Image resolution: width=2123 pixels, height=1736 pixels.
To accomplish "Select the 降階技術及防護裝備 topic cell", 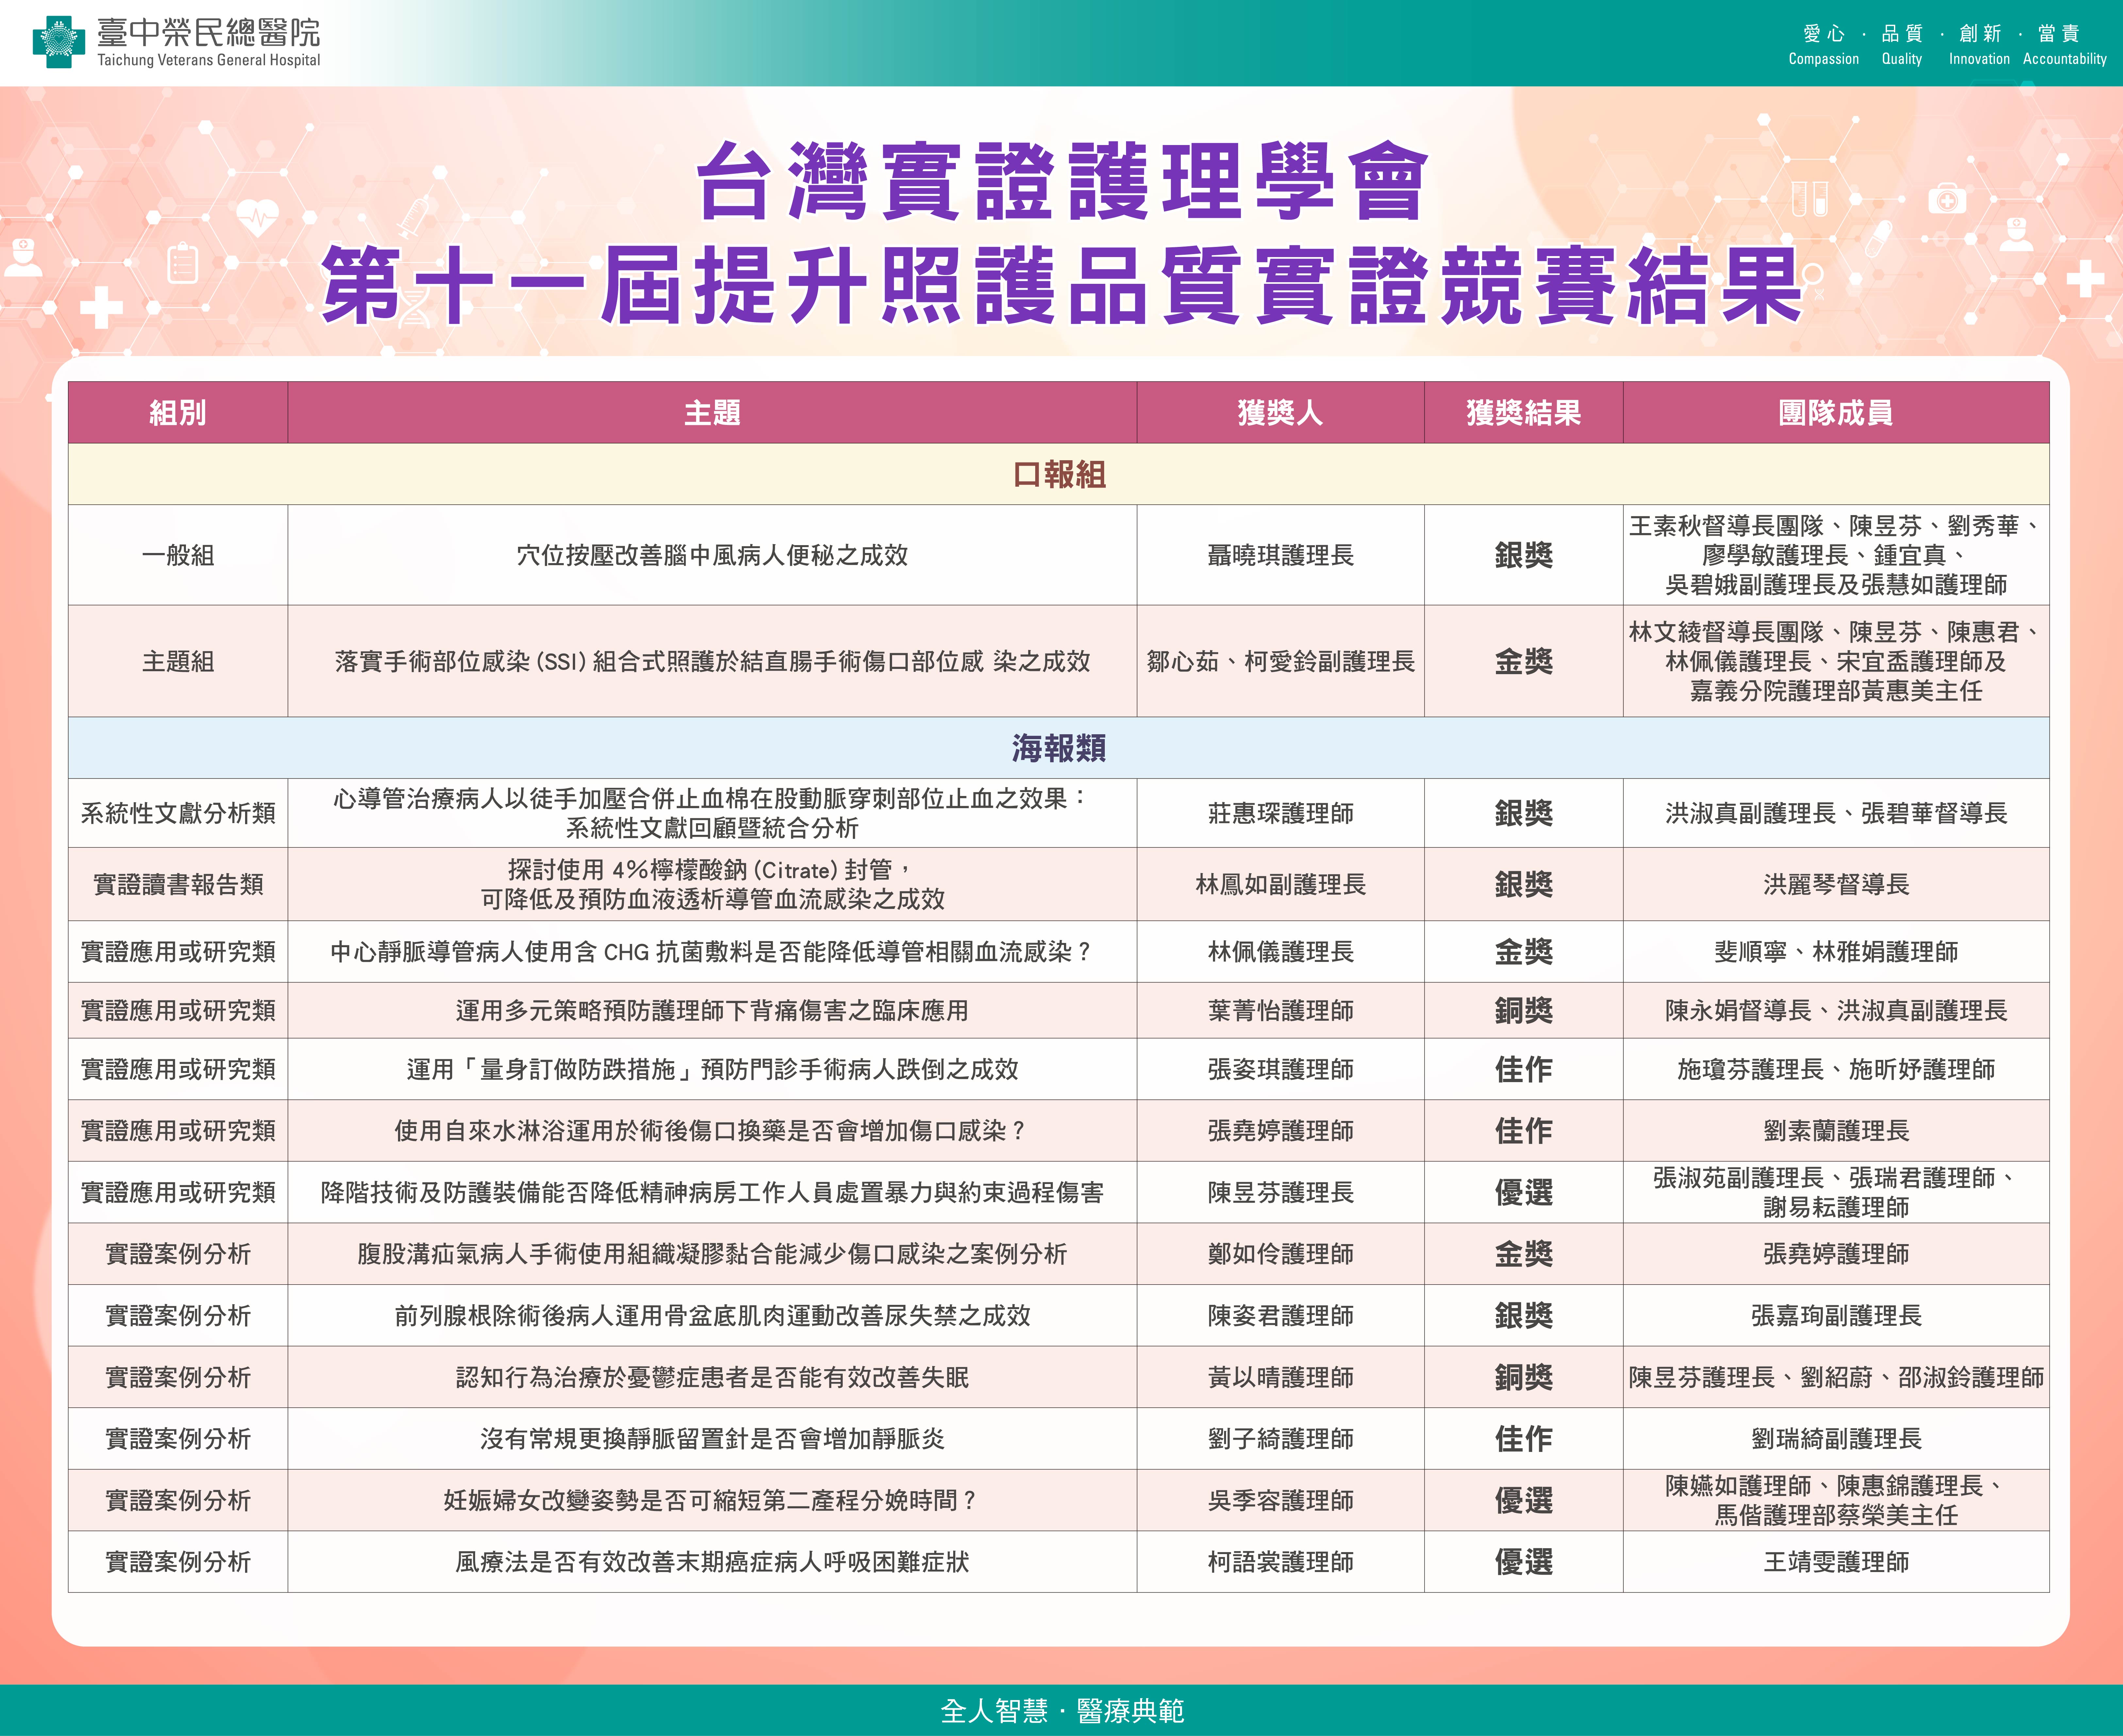I will 712,1192.
